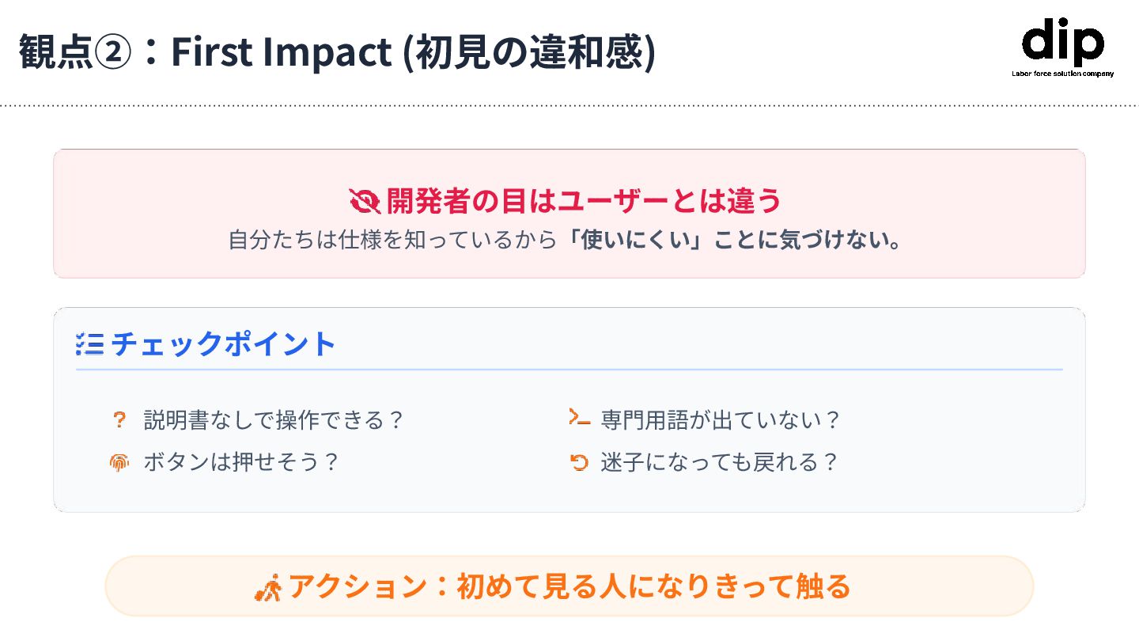
Task: Click the red heading 開発者の目はユーザーとは違う
Action: (584, 201)
